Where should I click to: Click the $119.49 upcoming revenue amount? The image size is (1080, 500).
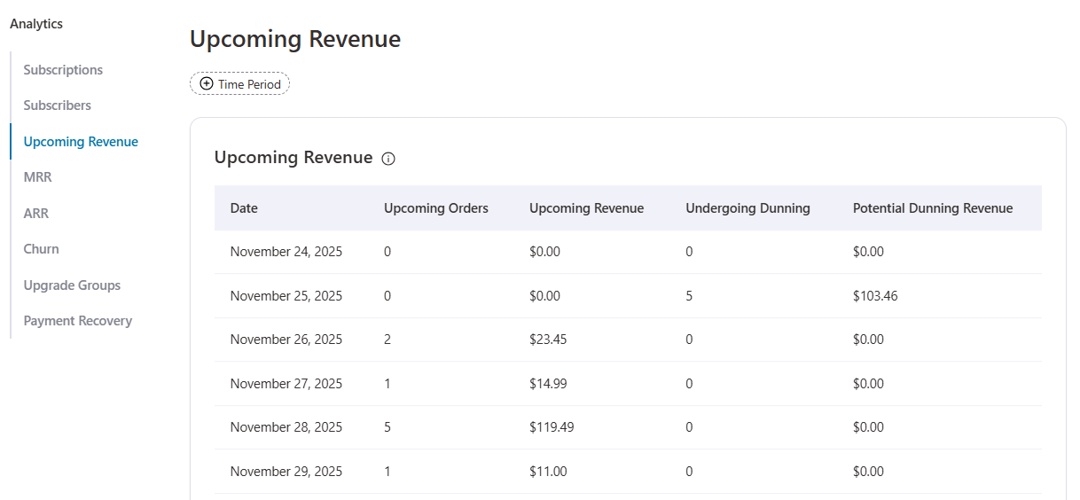[x=552, y=427]
